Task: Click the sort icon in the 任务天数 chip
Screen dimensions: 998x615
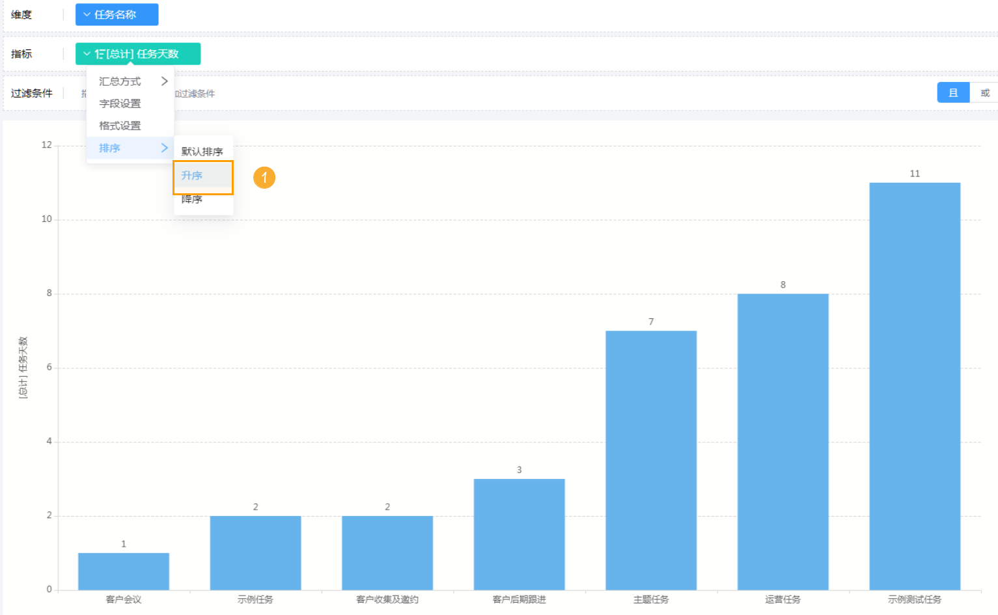Action: [x=100, y=54]
